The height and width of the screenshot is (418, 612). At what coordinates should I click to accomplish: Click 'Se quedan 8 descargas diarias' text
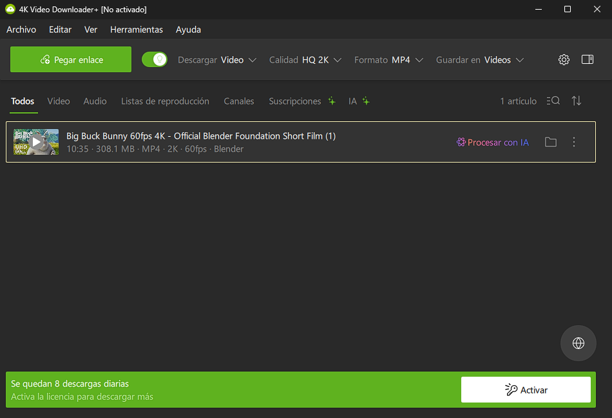coord(70,384)
